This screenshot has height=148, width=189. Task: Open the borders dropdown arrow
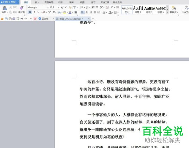tap(118, 12)
